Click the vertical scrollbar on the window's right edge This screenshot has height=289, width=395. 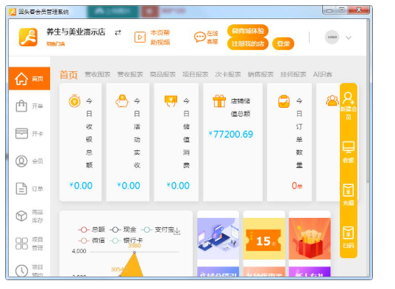tap(368, 100)
